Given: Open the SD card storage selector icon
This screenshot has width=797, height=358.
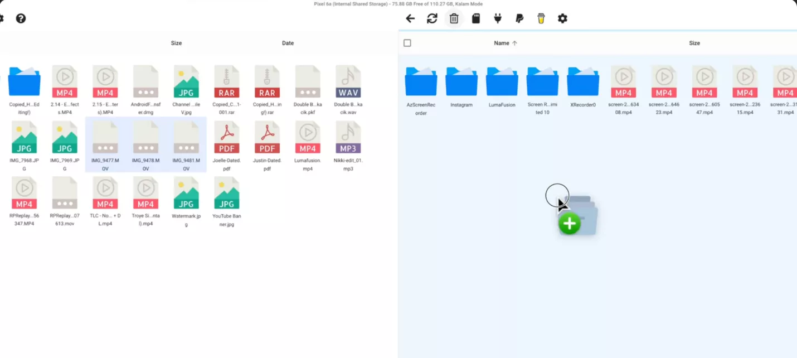Looking at the screenshot, I should (x=476, y=18).
